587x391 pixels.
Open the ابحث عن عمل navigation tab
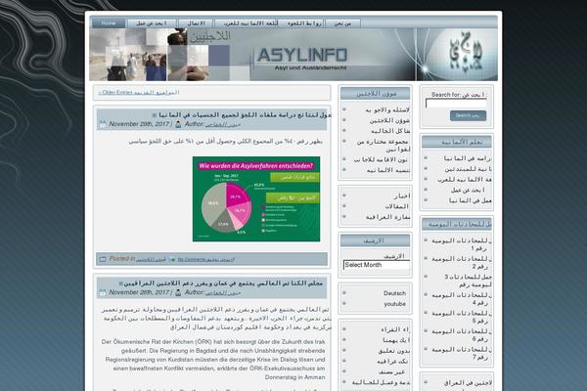tap(152, 23)
